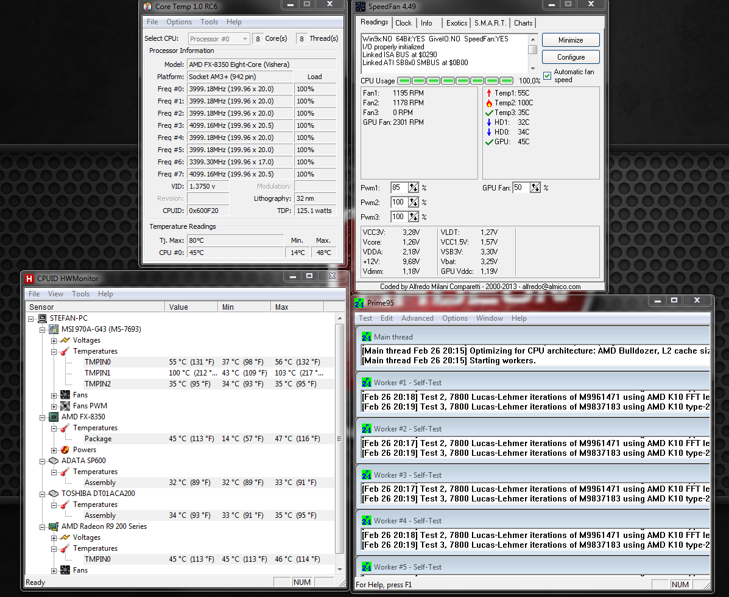The width and height of the screenshot is (729, 597).
Task: Click the AMD FX-8350 processor chip icon
Action: [54, 417]
